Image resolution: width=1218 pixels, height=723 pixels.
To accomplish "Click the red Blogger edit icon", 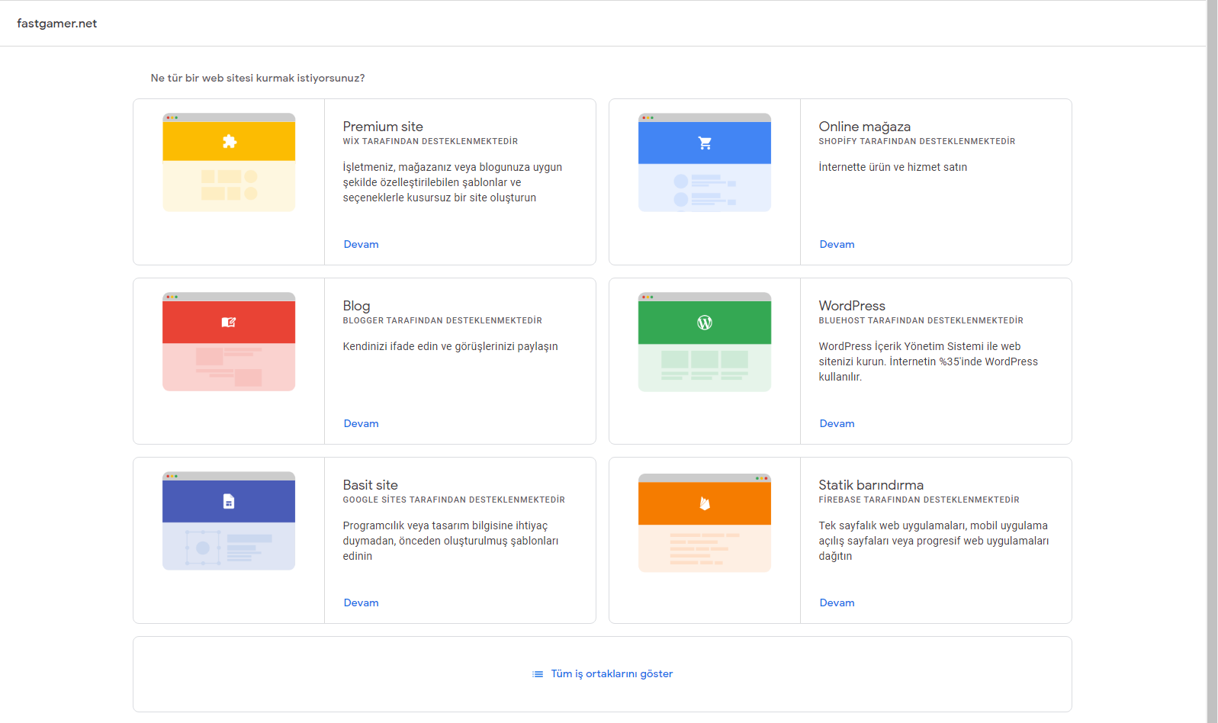I will 229,322.
